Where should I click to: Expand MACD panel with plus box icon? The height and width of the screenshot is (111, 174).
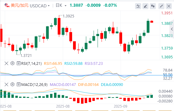[x=18, y=85]
